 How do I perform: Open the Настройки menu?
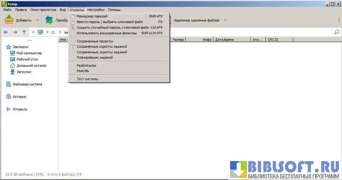point(96,9)
